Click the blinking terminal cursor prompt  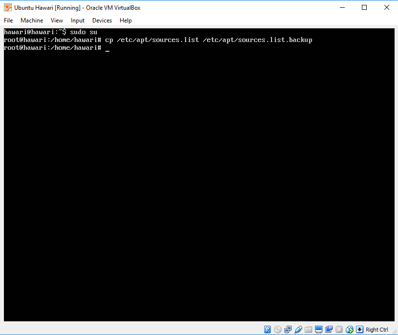pyautogui.click(x=108, y=49)
